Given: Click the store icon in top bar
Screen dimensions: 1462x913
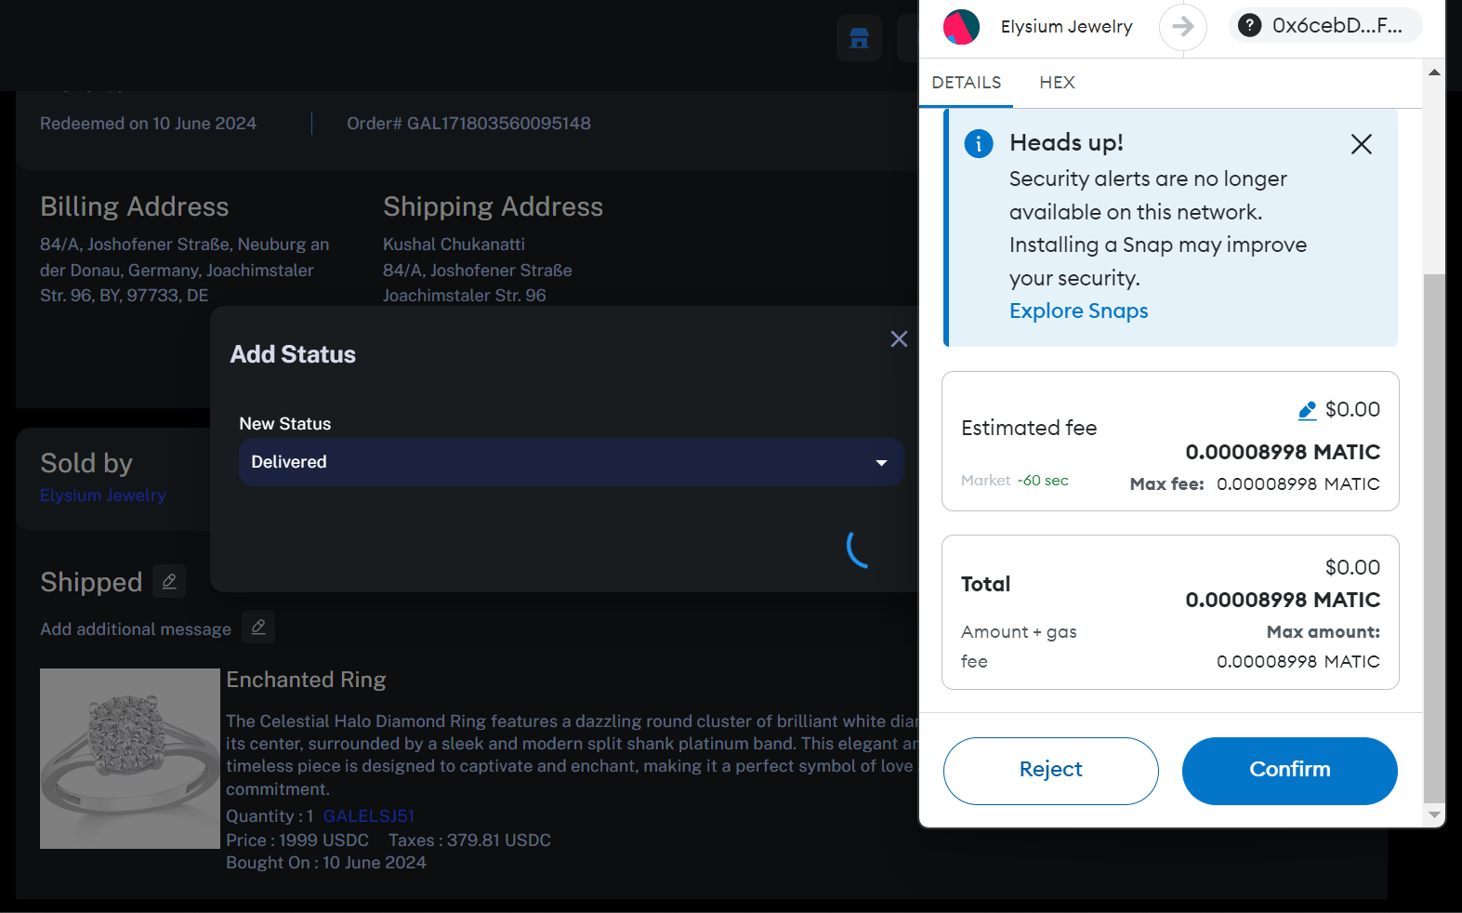Looking at the screenshot, I should (859, 38).
